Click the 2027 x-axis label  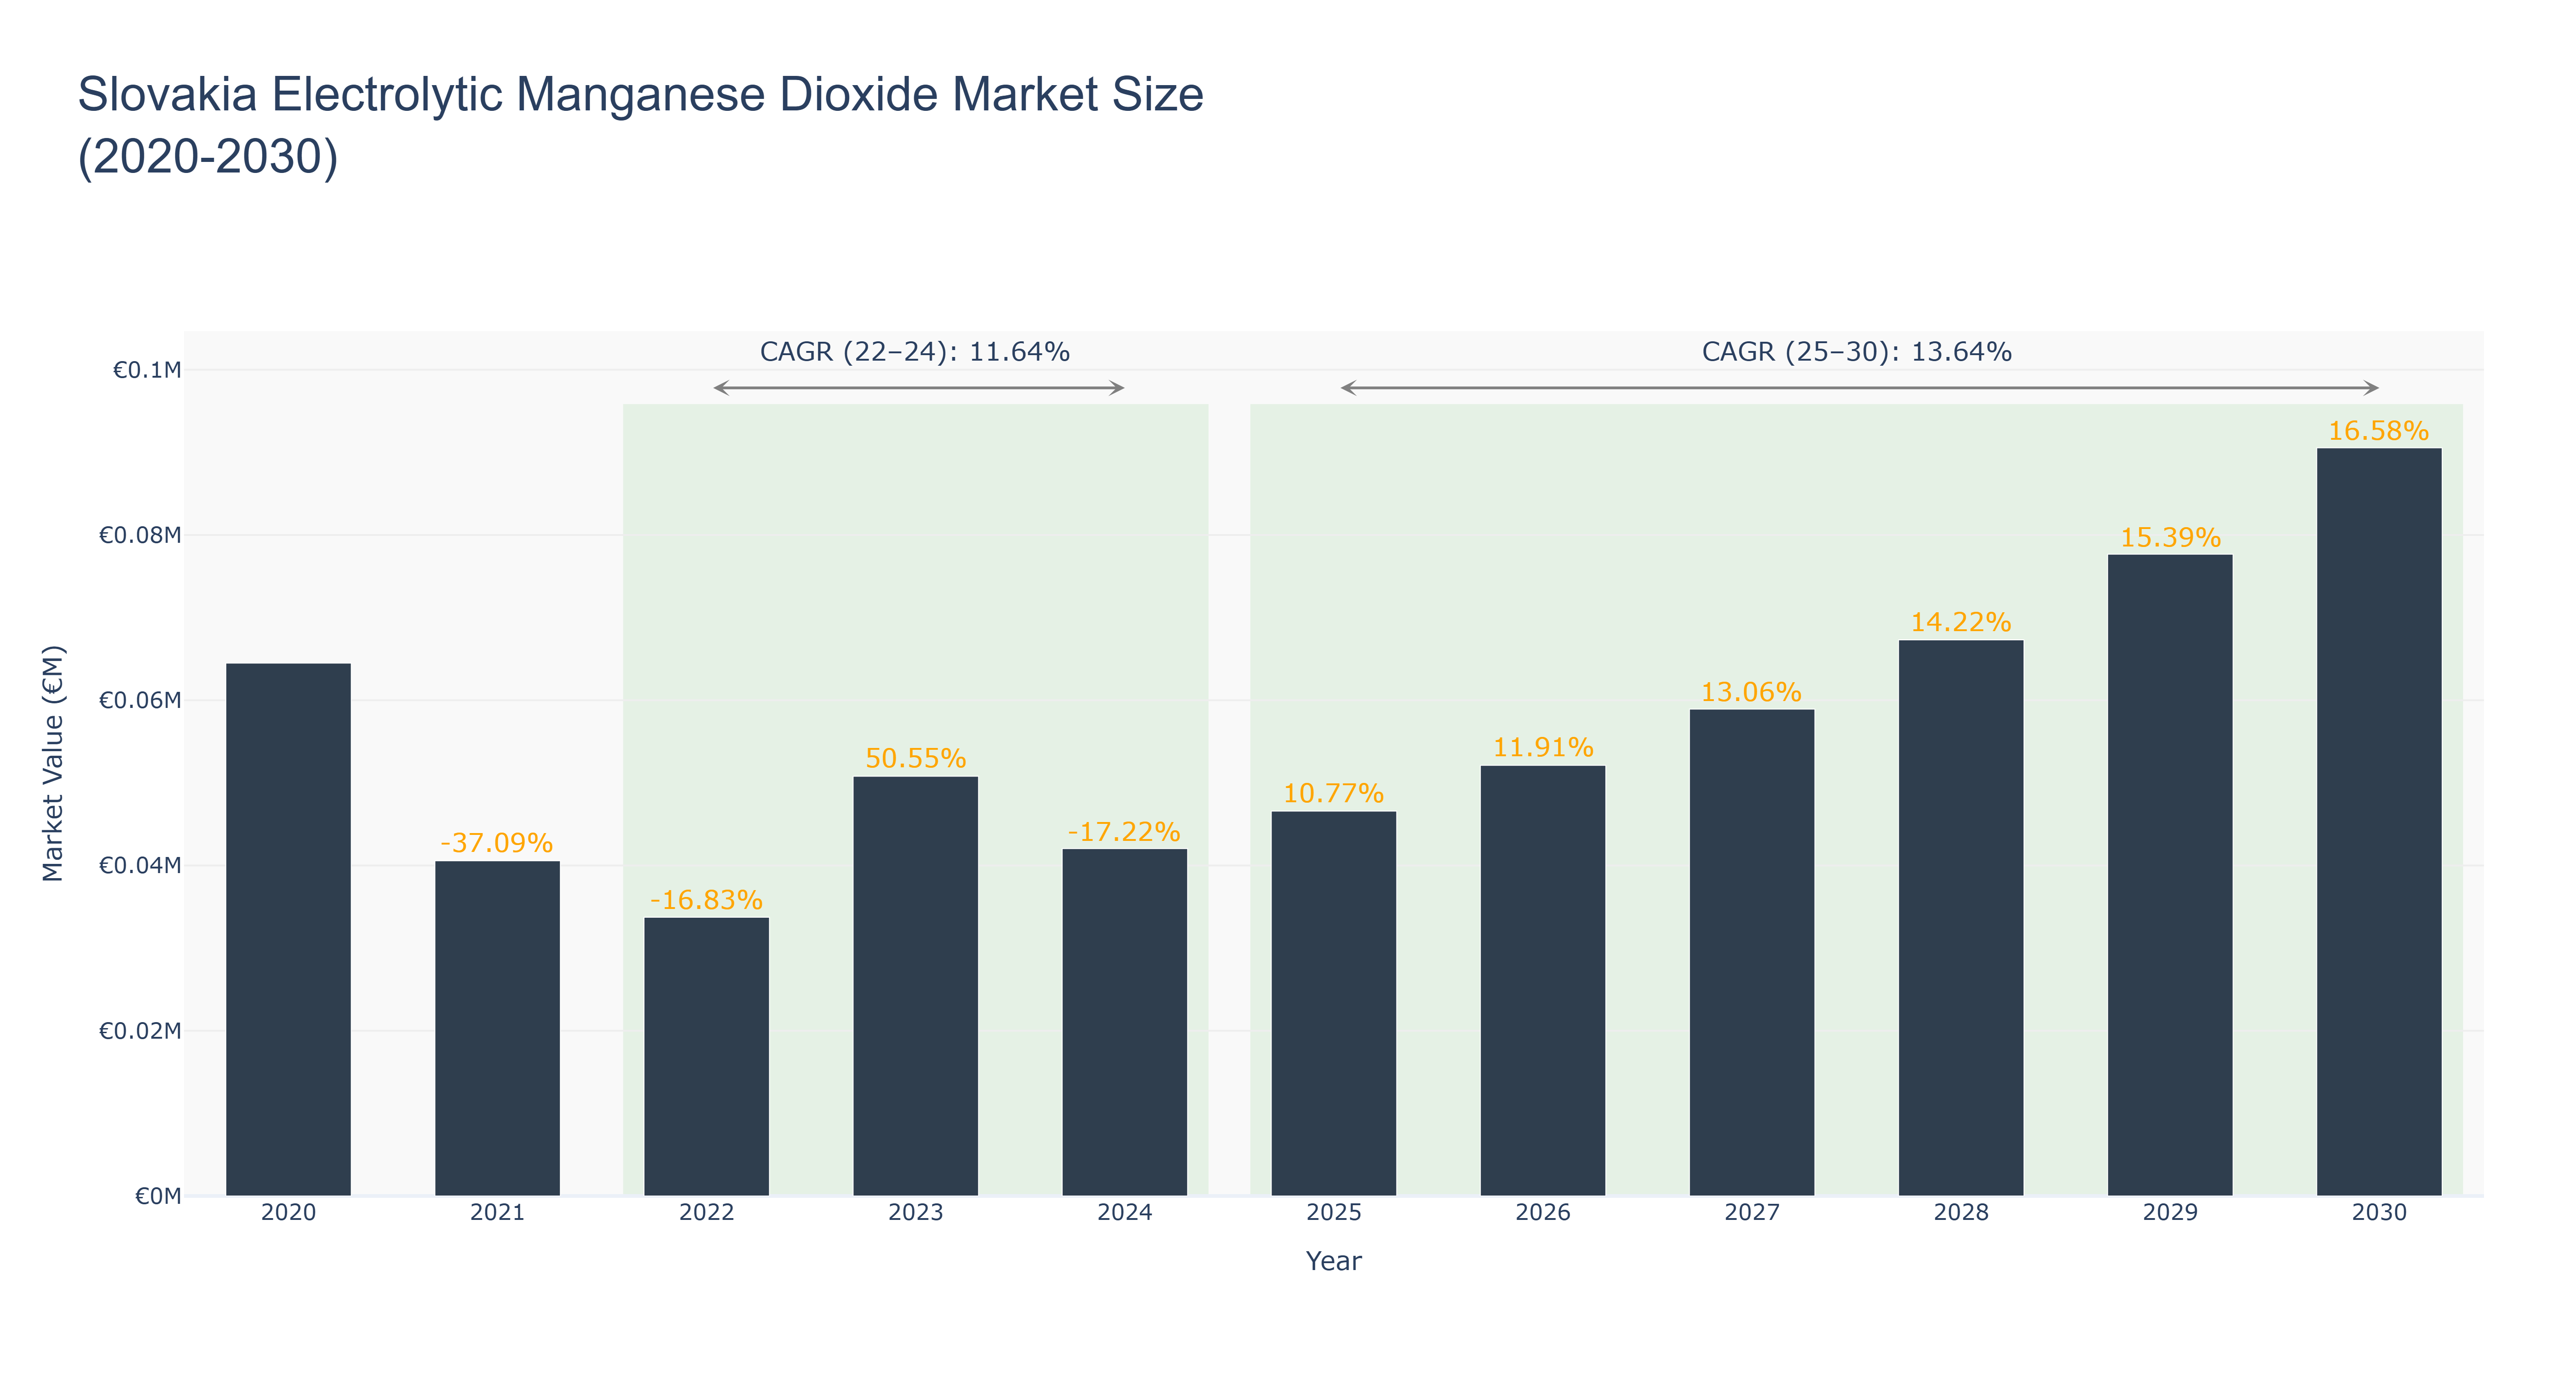[1751, 1213]
